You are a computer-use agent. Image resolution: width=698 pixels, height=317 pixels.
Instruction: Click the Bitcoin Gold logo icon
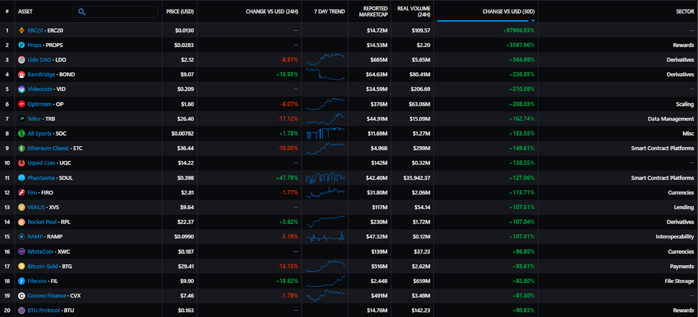(x=21, y=266)
